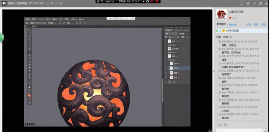Switch to the 讨论 tab in chat

pyautogui.click(x=219, y=37)
